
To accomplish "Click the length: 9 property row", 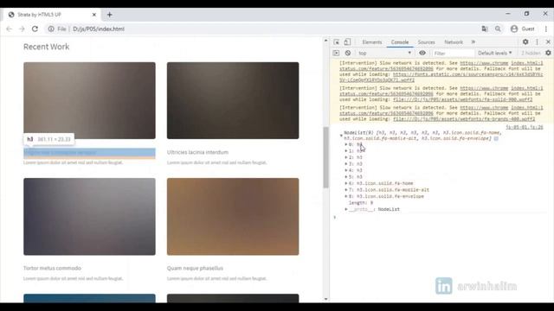I will 361,203.
